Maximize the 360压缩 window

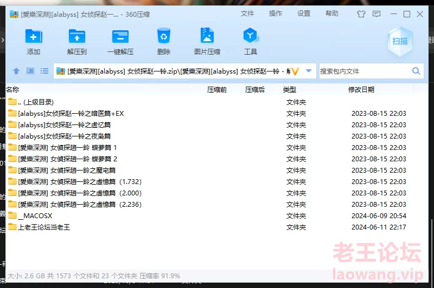(x=407, y=14)
